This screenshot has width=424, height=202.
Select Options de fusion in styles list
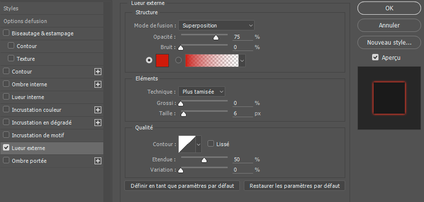(x=25, y=21)
